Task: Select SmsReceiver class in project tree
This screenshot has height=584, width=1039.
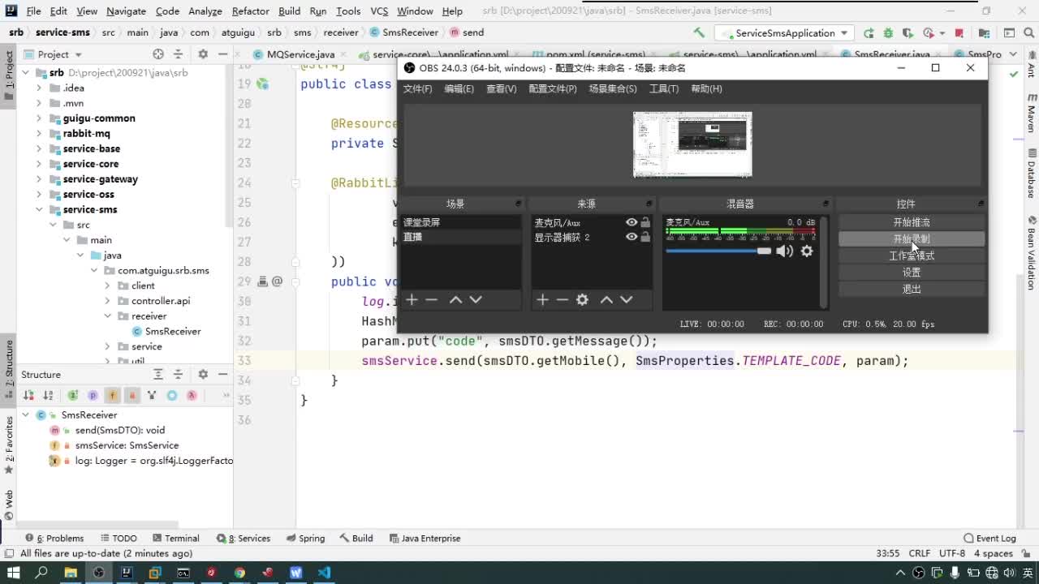Action: pos(166,331)
